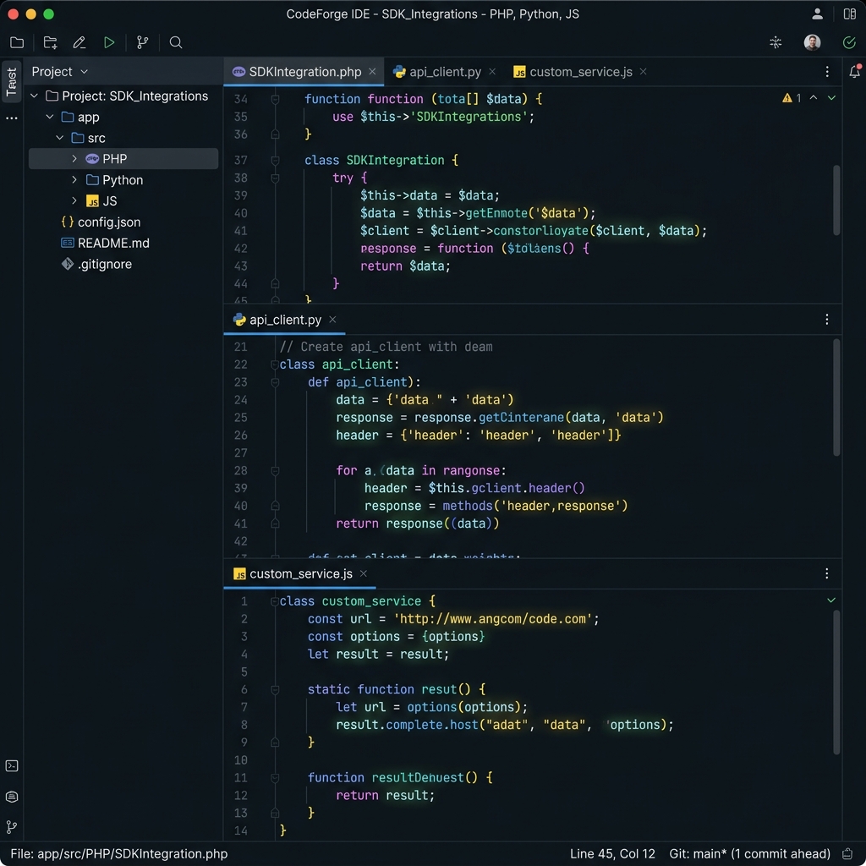
Task: Open options menu of custom_service.js pane
Action: (x=827, y=573)
